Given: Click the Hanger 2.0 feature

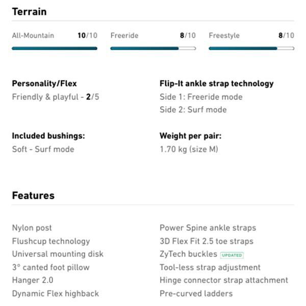Looking at the screenshot, I should [x=33, y=280].
